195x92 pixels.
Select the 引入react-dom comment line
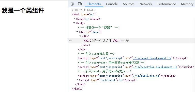[x=112, y=63]
